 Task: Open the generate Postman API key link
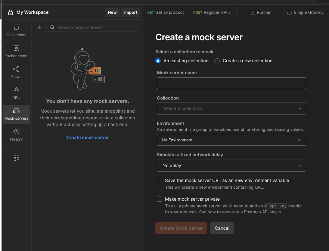pos(240,212)
